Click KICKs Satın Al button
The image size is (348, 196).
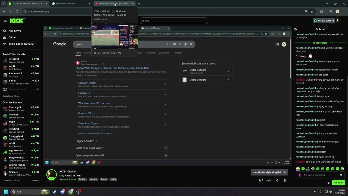tap(324, 21)
